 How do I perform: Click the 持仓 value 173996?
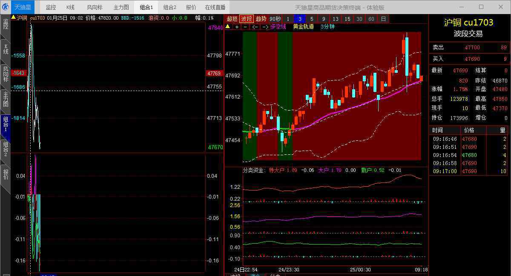pyautogui.click(x=459, y=118)
